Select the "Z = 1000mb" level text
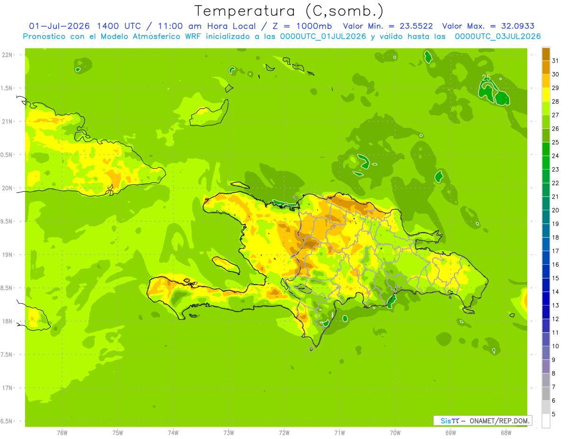The height and width of the screenshot is (439, 568). pos(302,26)
